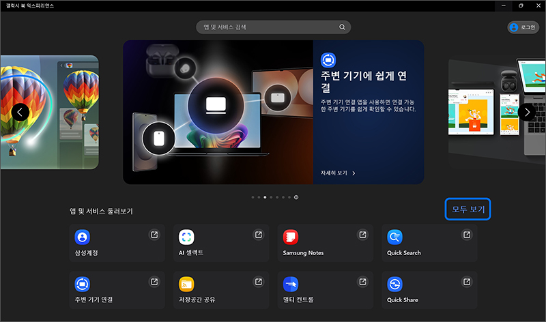546x322 pixels.
Task: Select the seventh carousel page dot
Action: coord(289,197)
